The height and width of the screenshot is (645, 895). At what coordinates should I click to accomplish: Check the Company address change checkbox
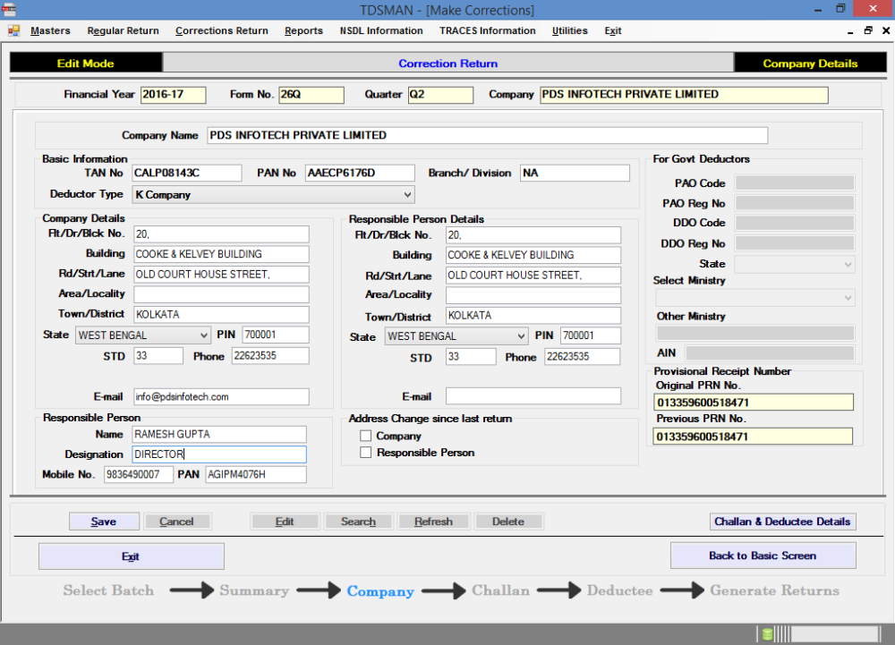(x=365, y=436)
